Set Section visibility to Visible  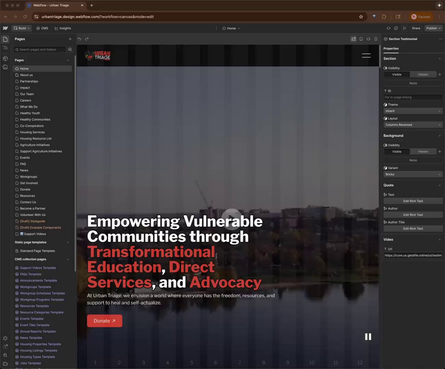pos(397,74)
